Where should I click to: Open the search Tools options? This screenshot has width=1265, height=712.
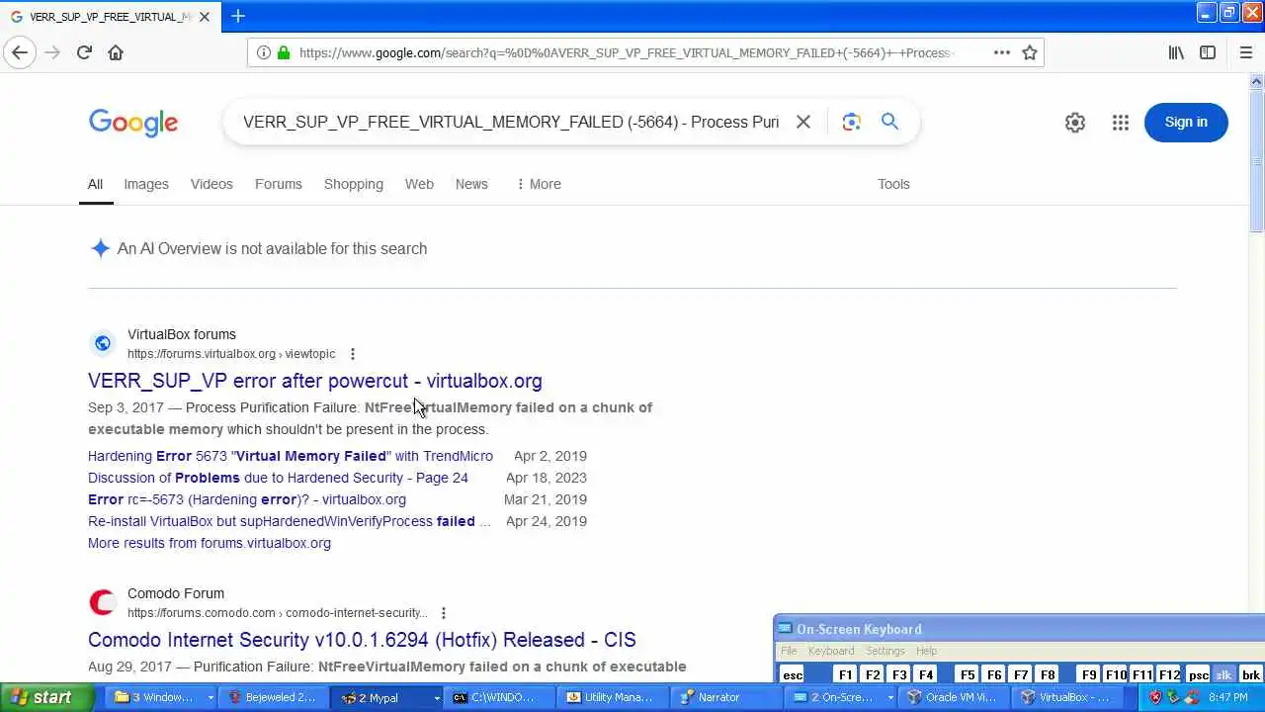tap(893, 184)
